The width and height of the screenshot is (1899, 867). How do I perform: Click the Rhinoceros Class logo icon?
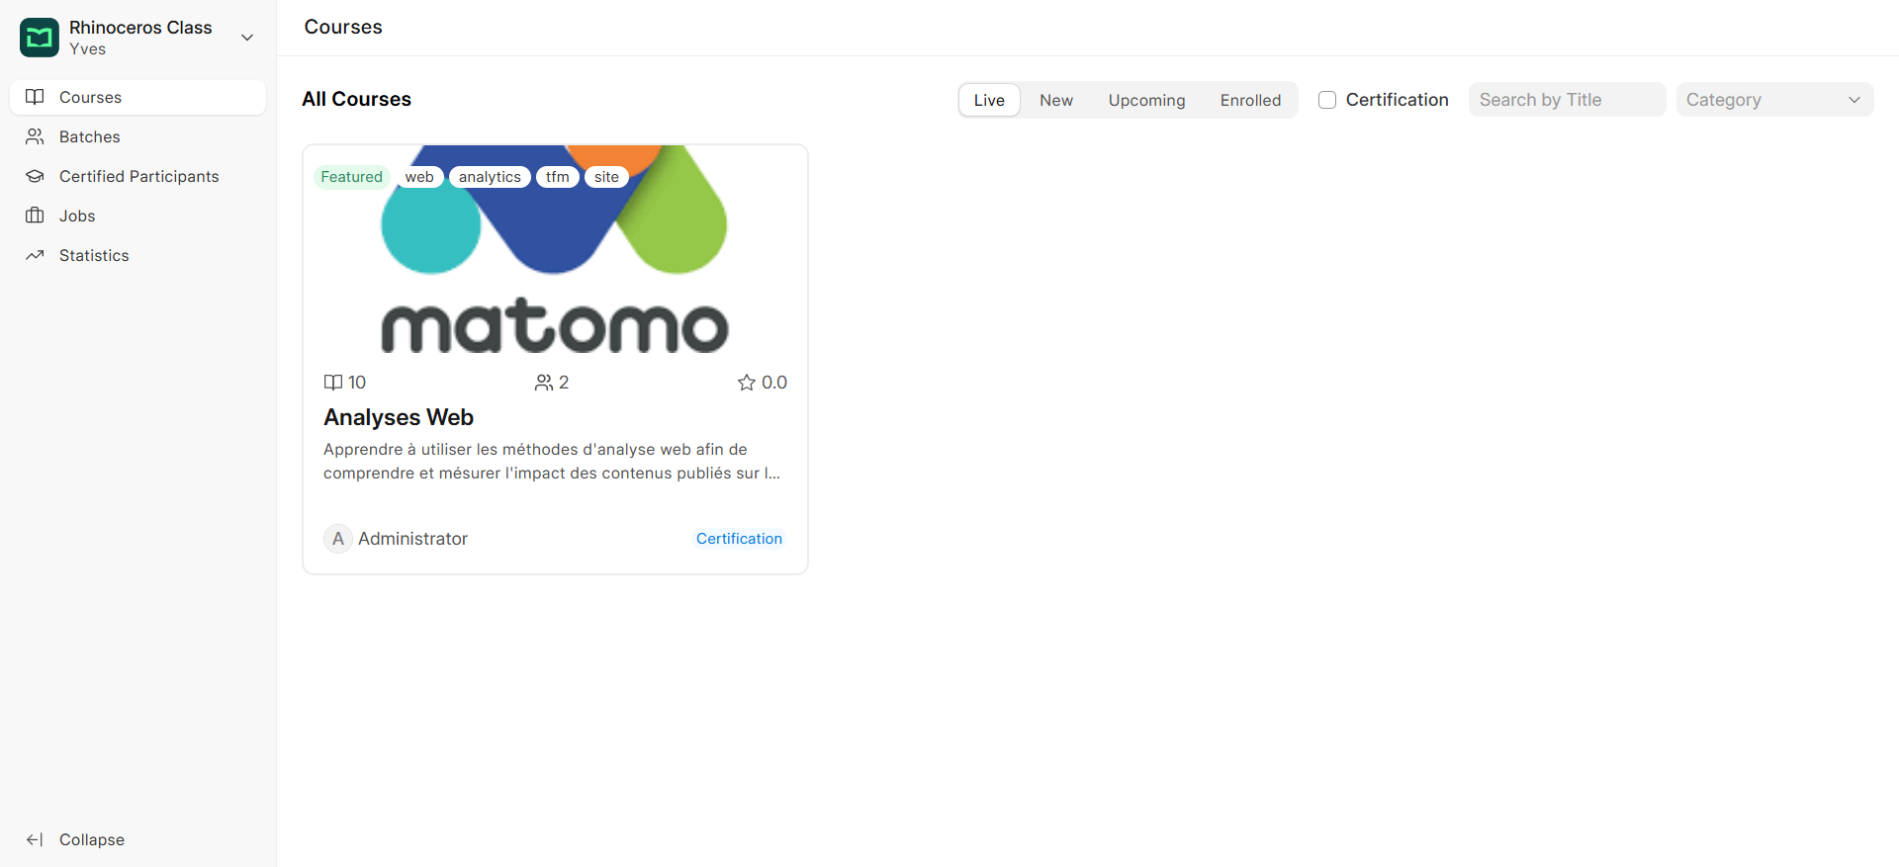40,38
